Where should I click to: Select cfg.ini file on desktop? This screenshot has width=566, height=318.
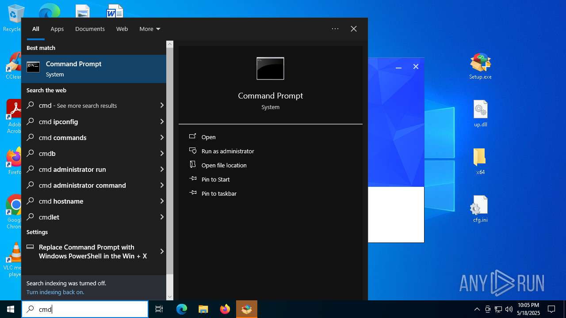480,209
